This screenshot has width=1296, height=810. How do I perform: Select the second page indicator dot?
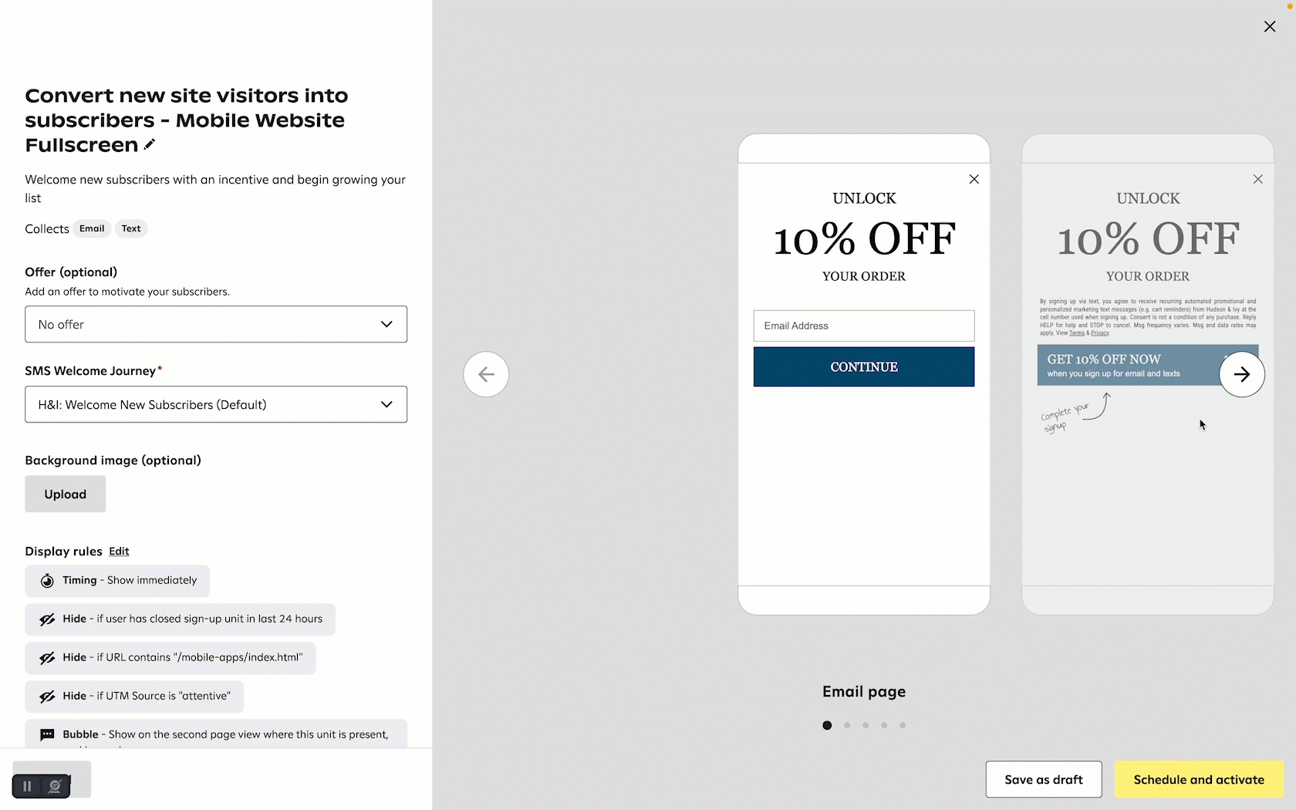[846, 725]
